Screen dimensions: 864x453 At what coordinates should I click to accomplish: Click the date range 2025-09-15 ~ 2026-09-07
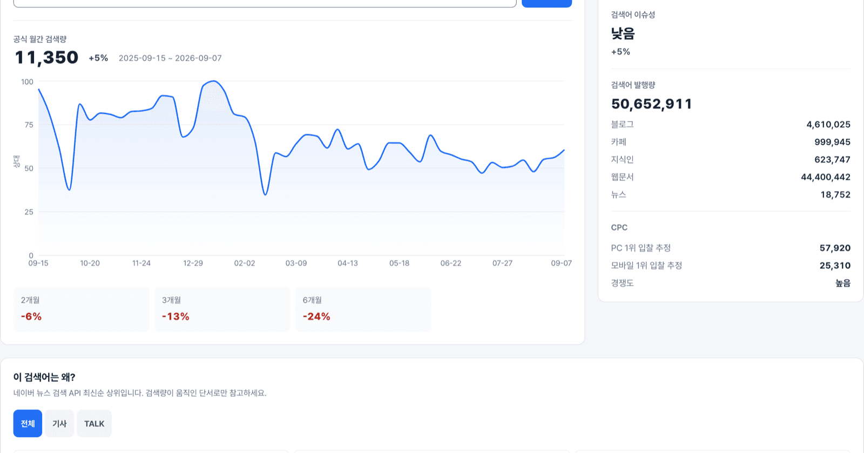[x=170, y=58]
